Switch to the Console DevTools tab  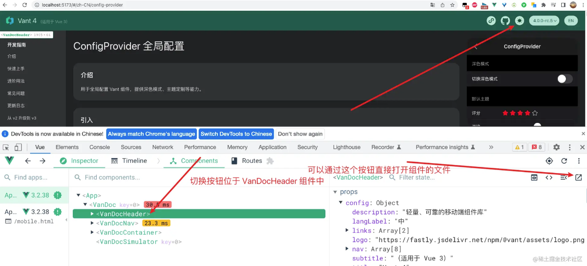point(100,147)
